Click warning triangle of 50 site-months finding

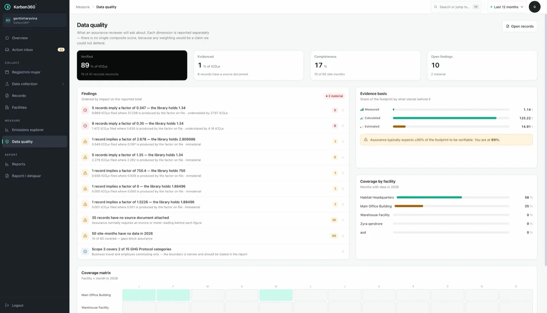(x=85, y=236)
